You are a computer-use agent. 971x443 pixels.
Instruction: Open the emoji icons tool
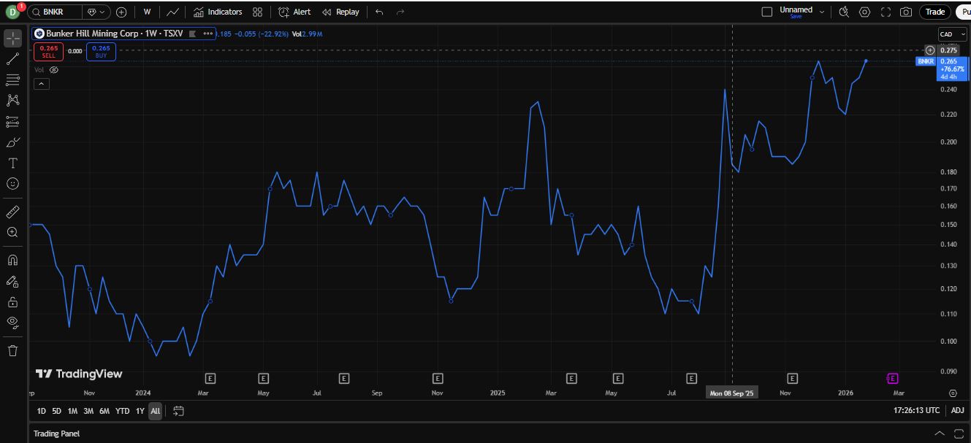pyautogui.click(x=12, y=184)
